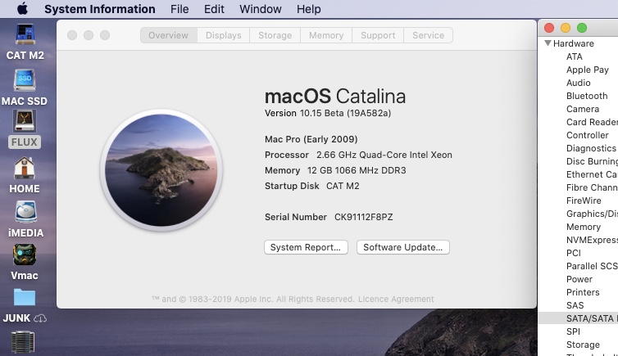Select the MAC SSD drive icon

click(x=25, y=80)
